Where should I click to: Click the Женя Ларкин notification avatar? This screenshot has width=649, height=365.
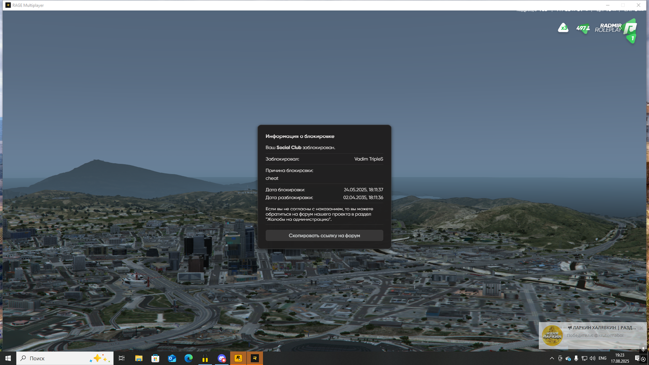[x=552, y=336]
